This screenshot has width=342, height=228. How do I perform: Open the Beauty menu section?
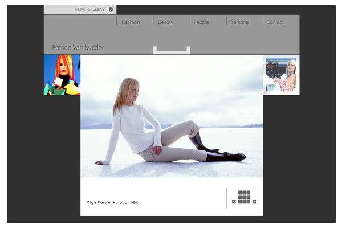click(165, 22)
